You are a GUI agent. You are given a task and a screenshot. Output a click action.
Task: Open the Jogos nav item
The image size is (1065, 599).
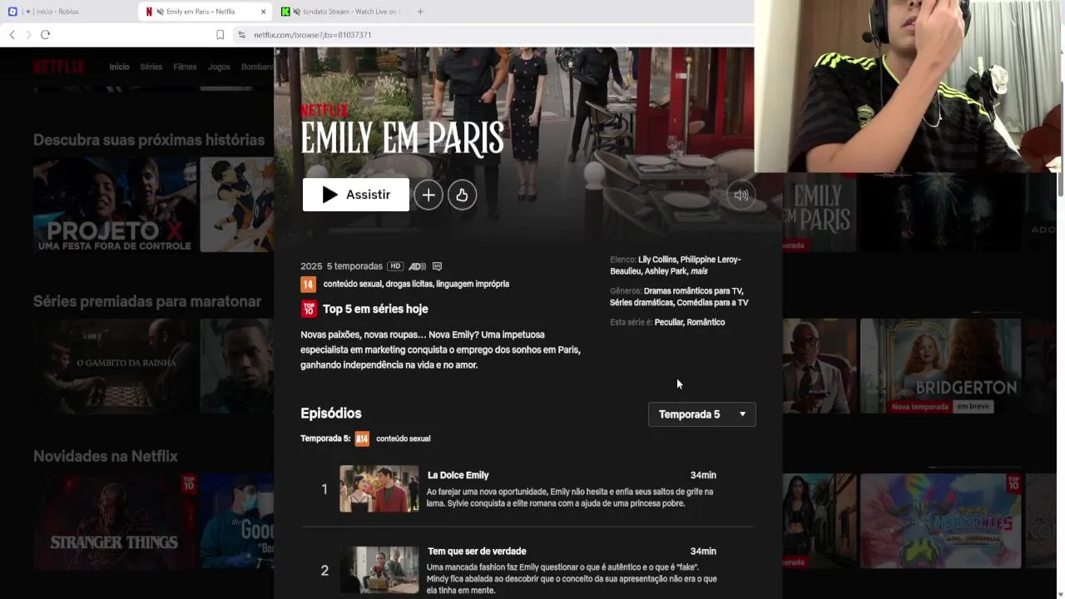pyautogui.click(x=219, y=67)
